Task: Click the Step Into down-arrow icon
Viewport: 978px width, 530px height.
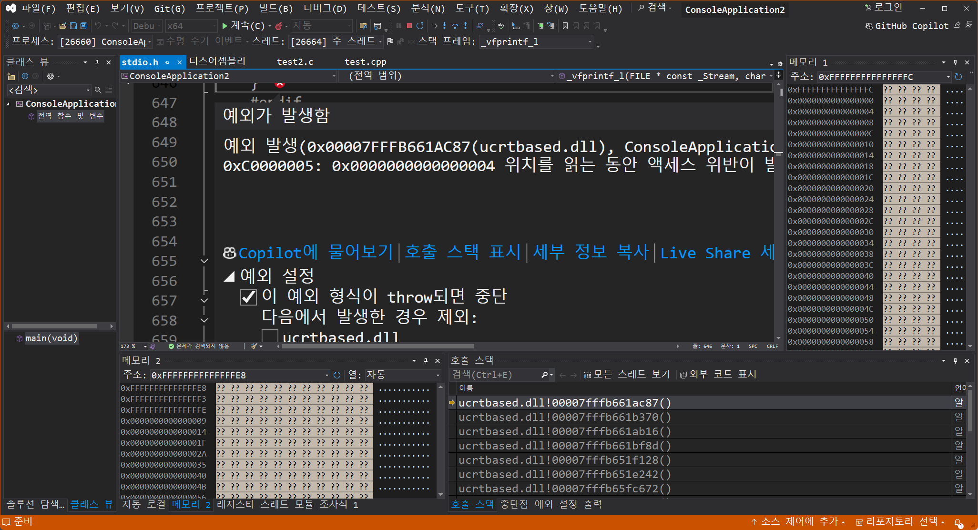Action: pyautogui.click(x=444, y=26)
